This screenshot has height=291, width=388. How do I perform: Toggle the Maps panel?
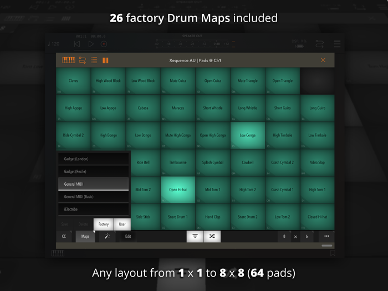tap(85, 236)
